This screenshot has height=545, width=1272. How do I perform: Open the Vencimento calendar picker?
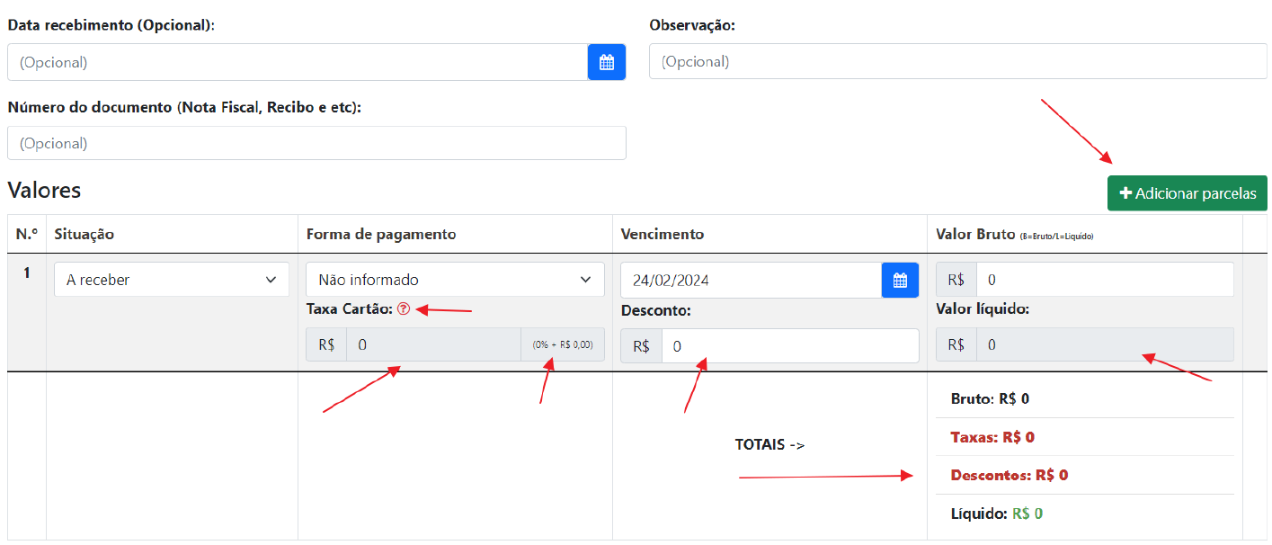(900, 280)
